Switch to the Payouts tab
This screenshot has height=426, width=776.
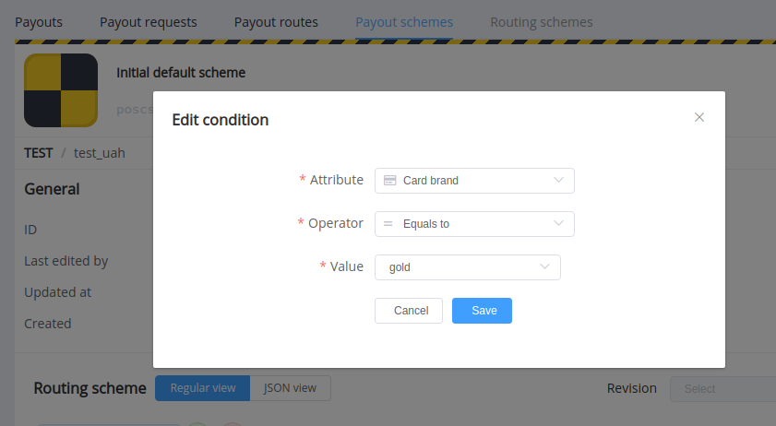point(39,22)
